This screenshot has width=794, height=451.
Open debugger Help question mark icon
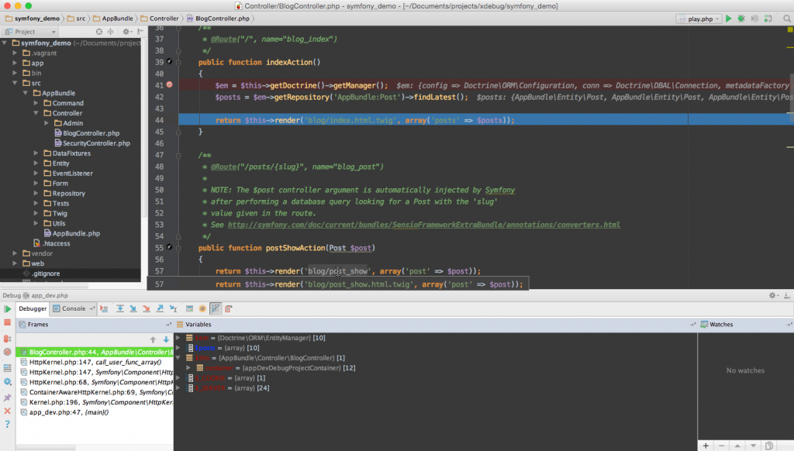coord(7,424)
